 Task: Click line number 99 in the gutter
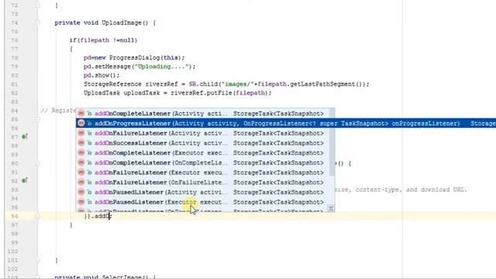click(x=15, y=243)
